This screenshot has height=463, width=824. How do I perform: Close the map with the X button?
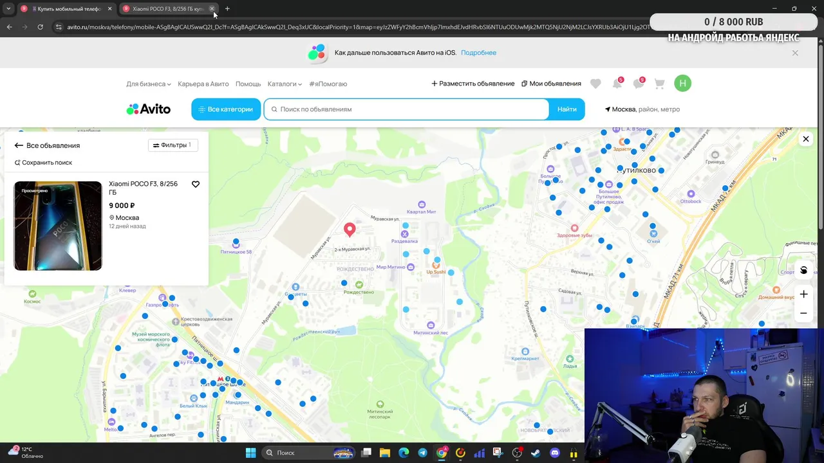point(805,139)
